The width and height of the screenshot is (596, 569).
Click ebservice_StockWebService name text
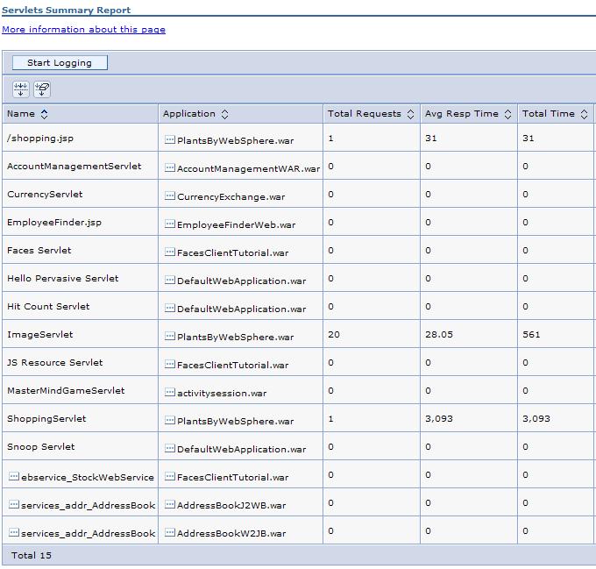coord(88,478)
